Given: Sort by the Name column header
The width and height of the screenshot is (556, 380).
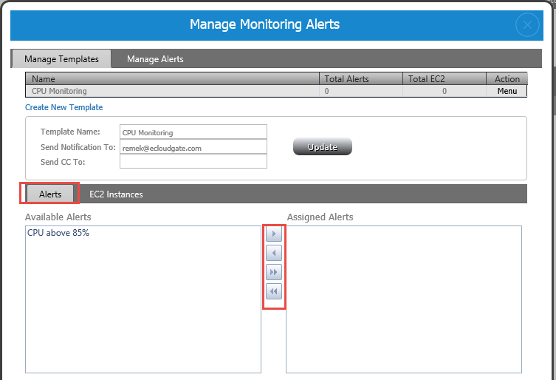Looking at the screenshot, I should 172,78.
